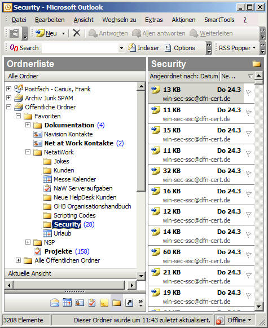Flag the 15 KB message
The height and width of the screenshot is (328, 268).
[x=248, y=133]
